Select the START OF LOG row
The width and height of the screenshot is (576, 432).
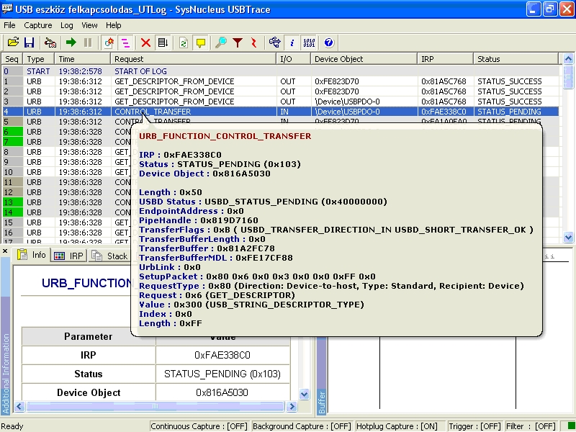click(281, 71)
